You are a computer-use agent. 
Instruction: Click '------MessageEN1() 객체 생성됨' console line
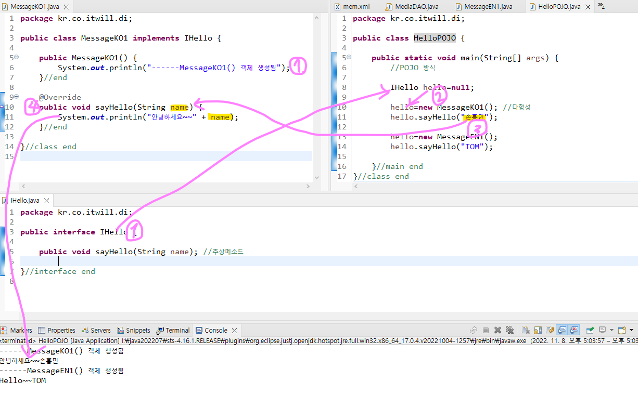62,371
